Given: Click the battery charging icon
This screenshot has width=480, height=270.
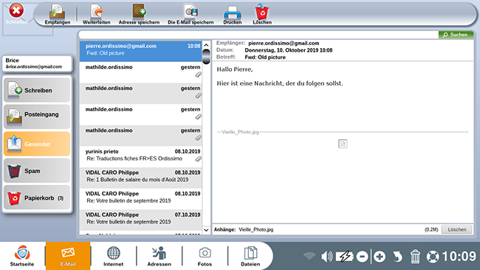Looking at the screenshot, I should [x=344, y=256].
